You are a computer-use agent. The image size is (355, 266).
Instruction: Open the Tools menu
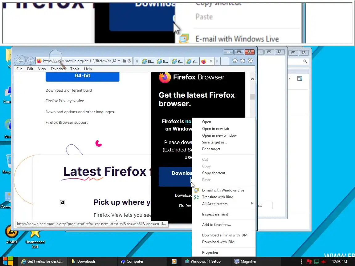[x=75, y=69]
